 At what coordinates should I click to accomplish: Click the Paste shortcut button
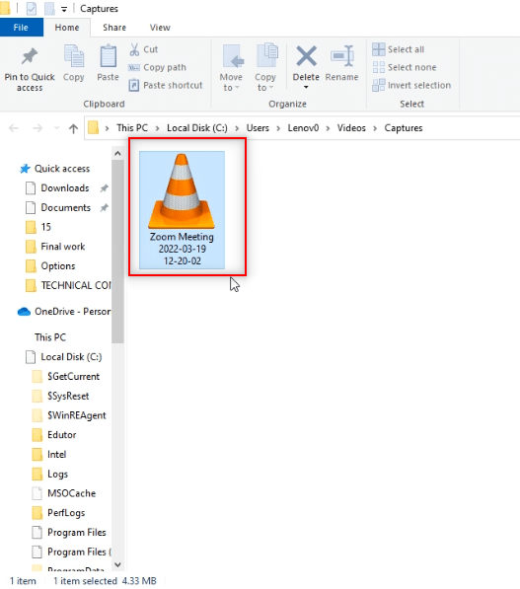click(x=166, y=85)
